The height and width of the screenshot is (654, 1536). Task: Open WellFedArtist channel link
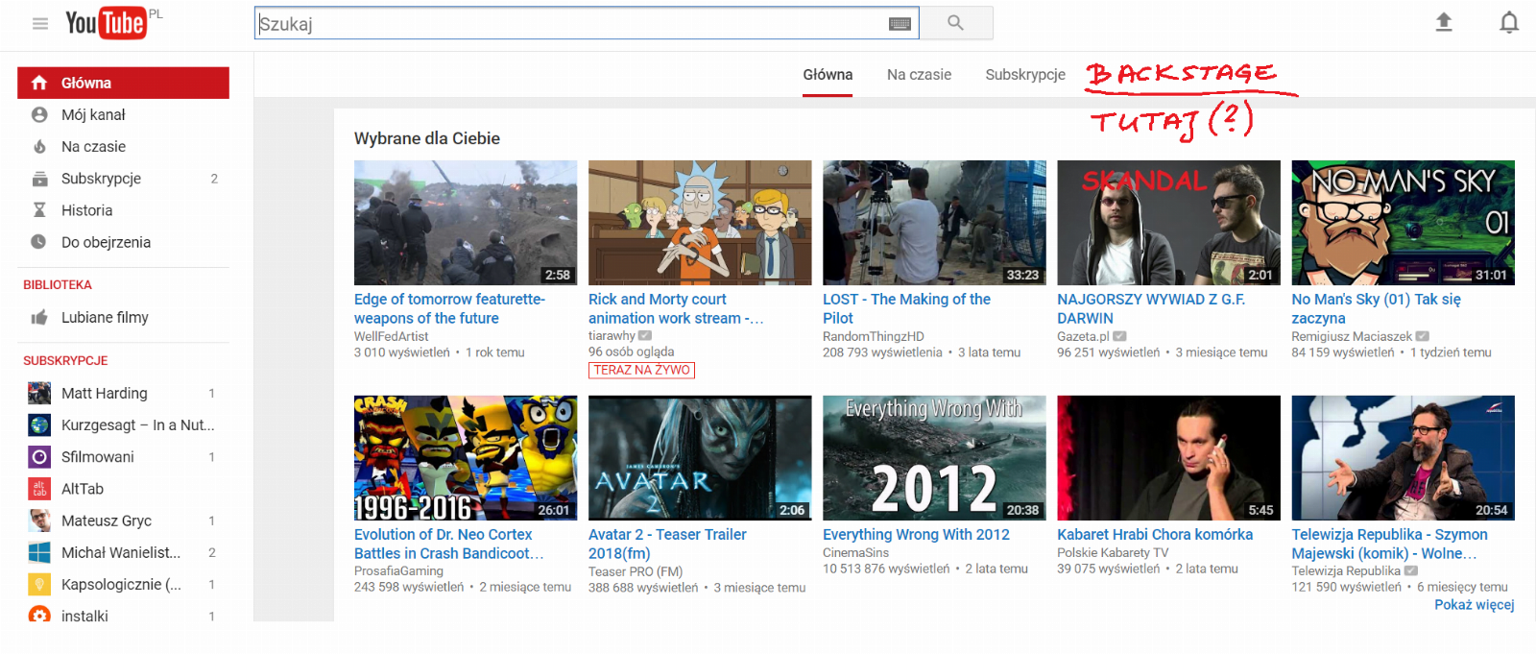click(391, 336)
